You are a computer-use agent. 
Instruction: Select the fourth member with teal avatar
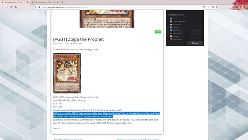[171, 27]
